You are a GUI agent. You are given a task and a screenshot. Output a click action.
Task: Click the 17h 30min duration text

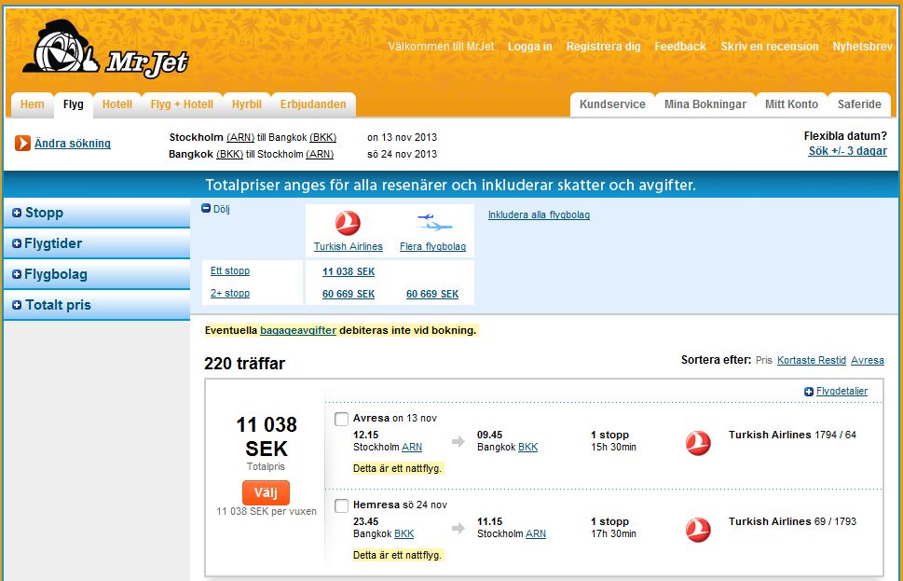pos(613,534)
